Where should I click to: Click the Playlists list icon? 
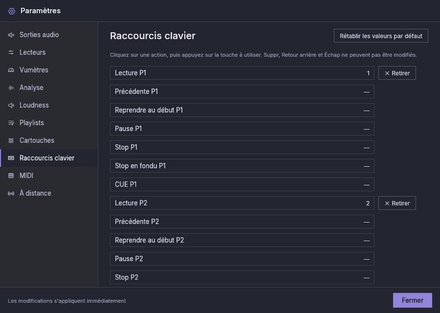11,123
